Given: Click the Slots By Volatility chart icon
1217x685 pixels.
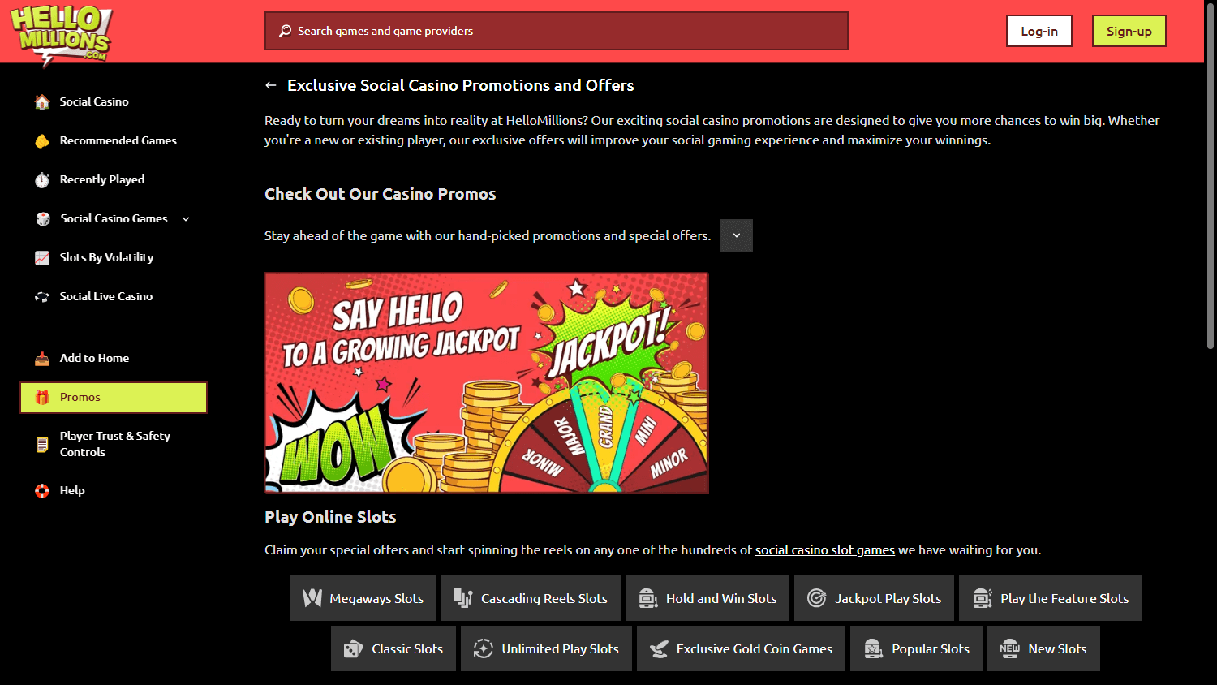Looking at the screenshot, I should coord(42,257).
